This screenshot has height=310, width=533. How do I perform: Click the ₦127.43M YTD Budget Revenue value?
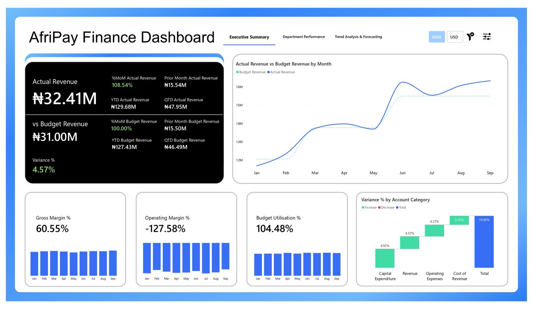pos(124,147)
